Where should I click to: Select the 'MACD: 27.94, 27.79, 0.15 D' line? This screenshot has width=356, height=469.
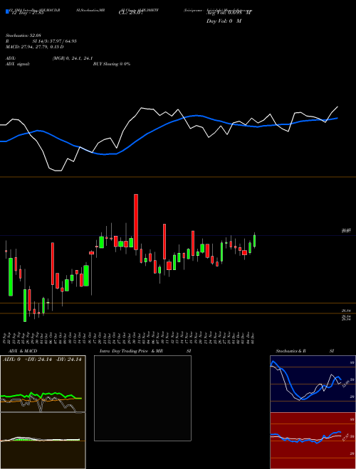point(34,47)
